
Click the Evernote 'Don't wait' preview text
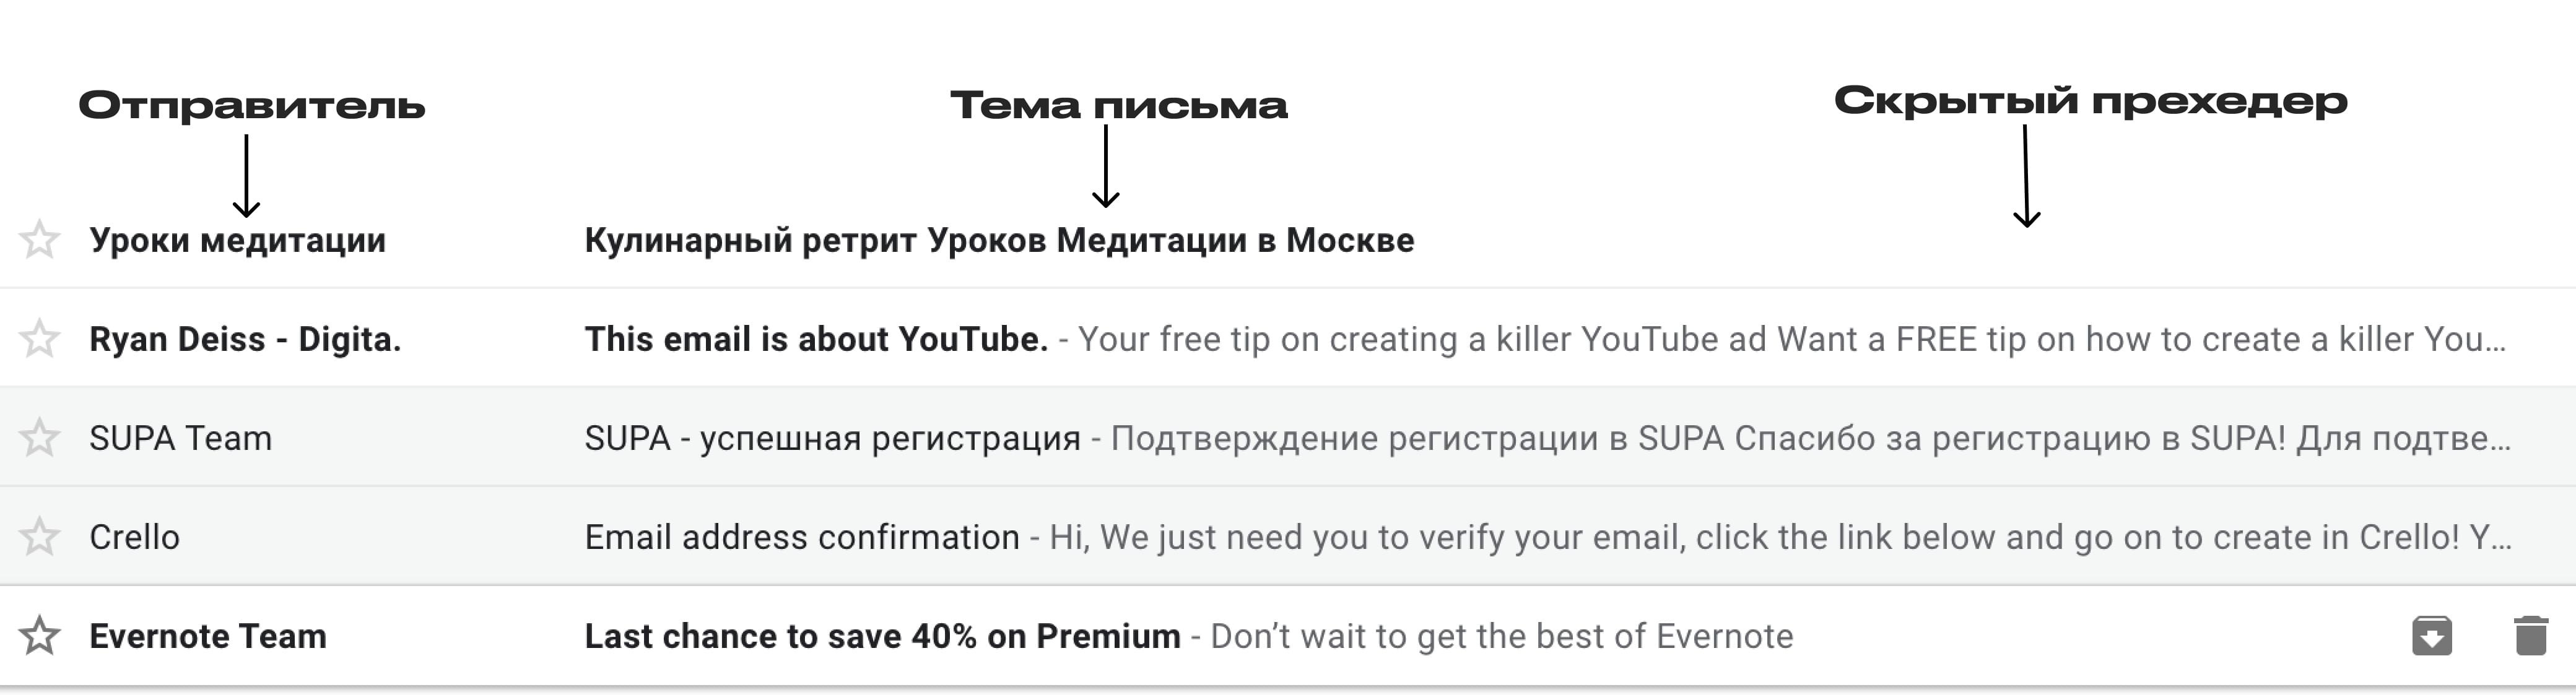click(1502, 636)
